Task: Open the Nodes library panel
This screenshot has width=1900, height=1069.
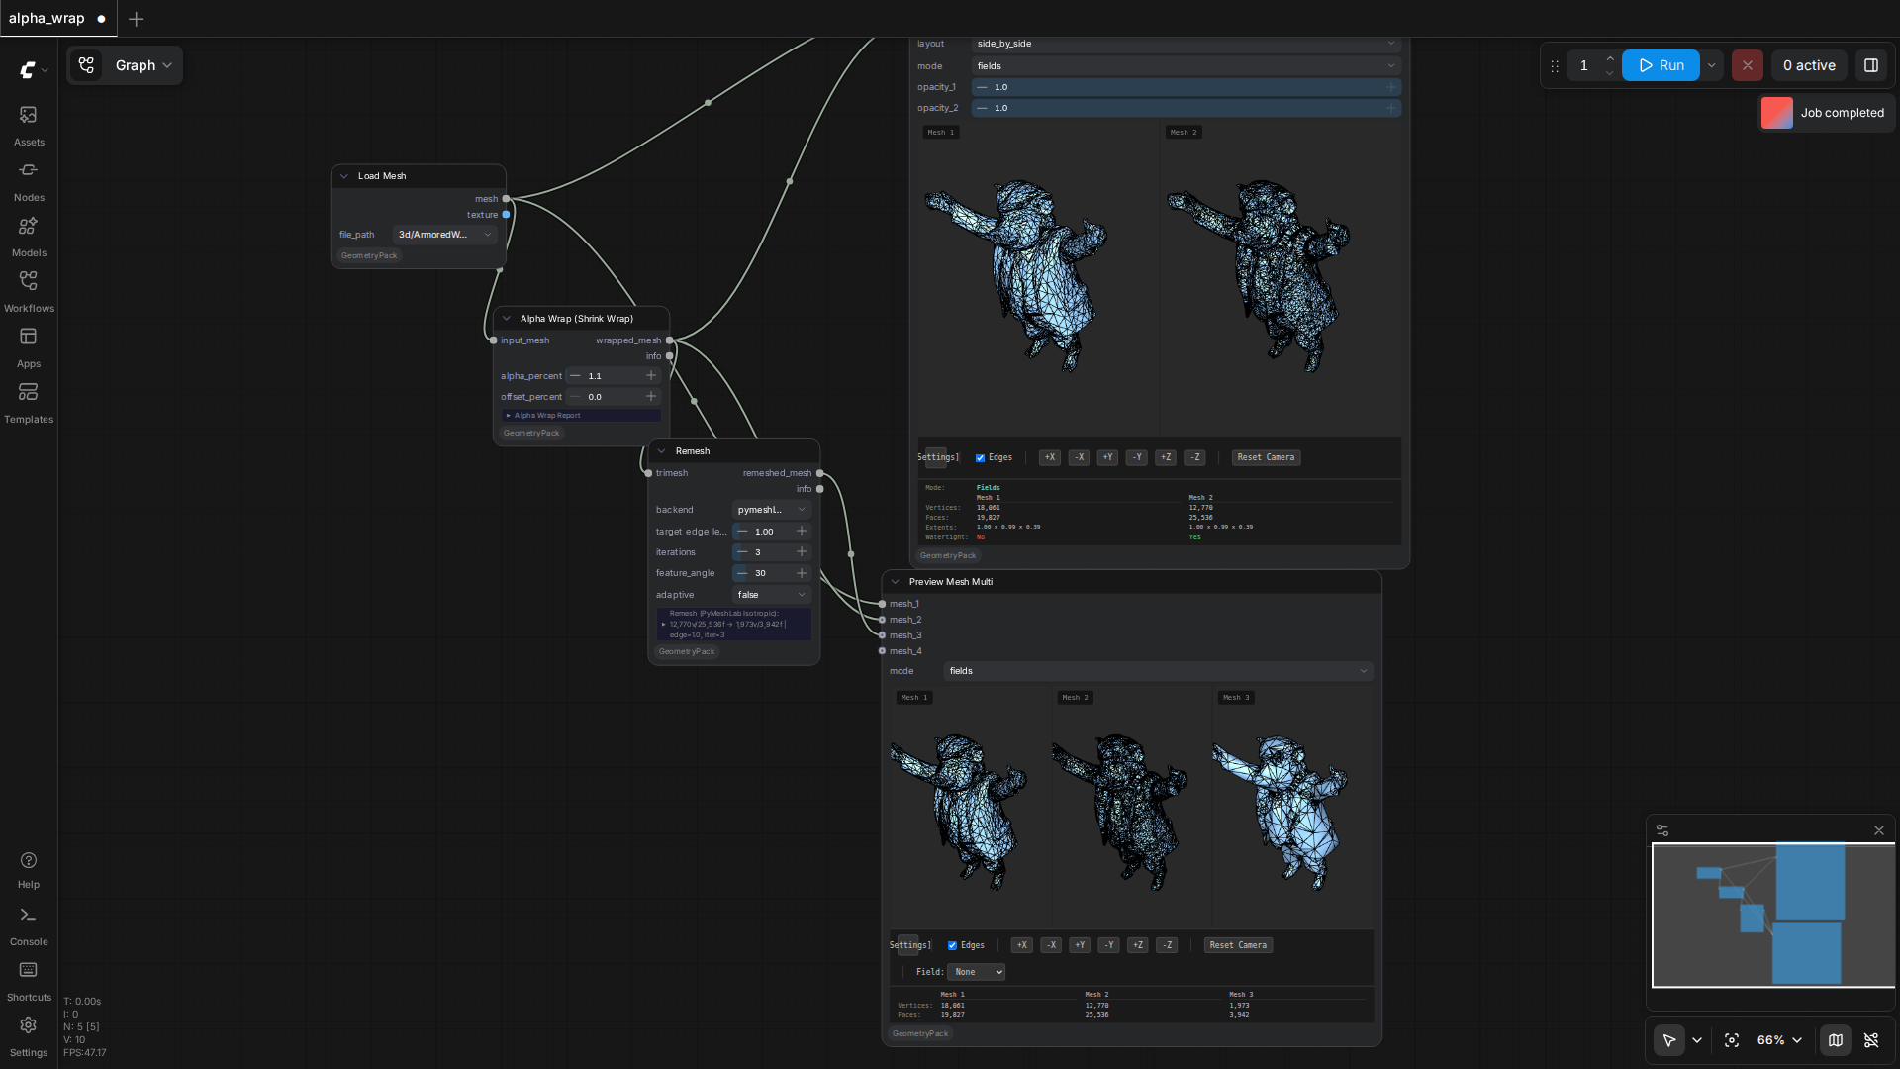Action: (x=29, y=180)
